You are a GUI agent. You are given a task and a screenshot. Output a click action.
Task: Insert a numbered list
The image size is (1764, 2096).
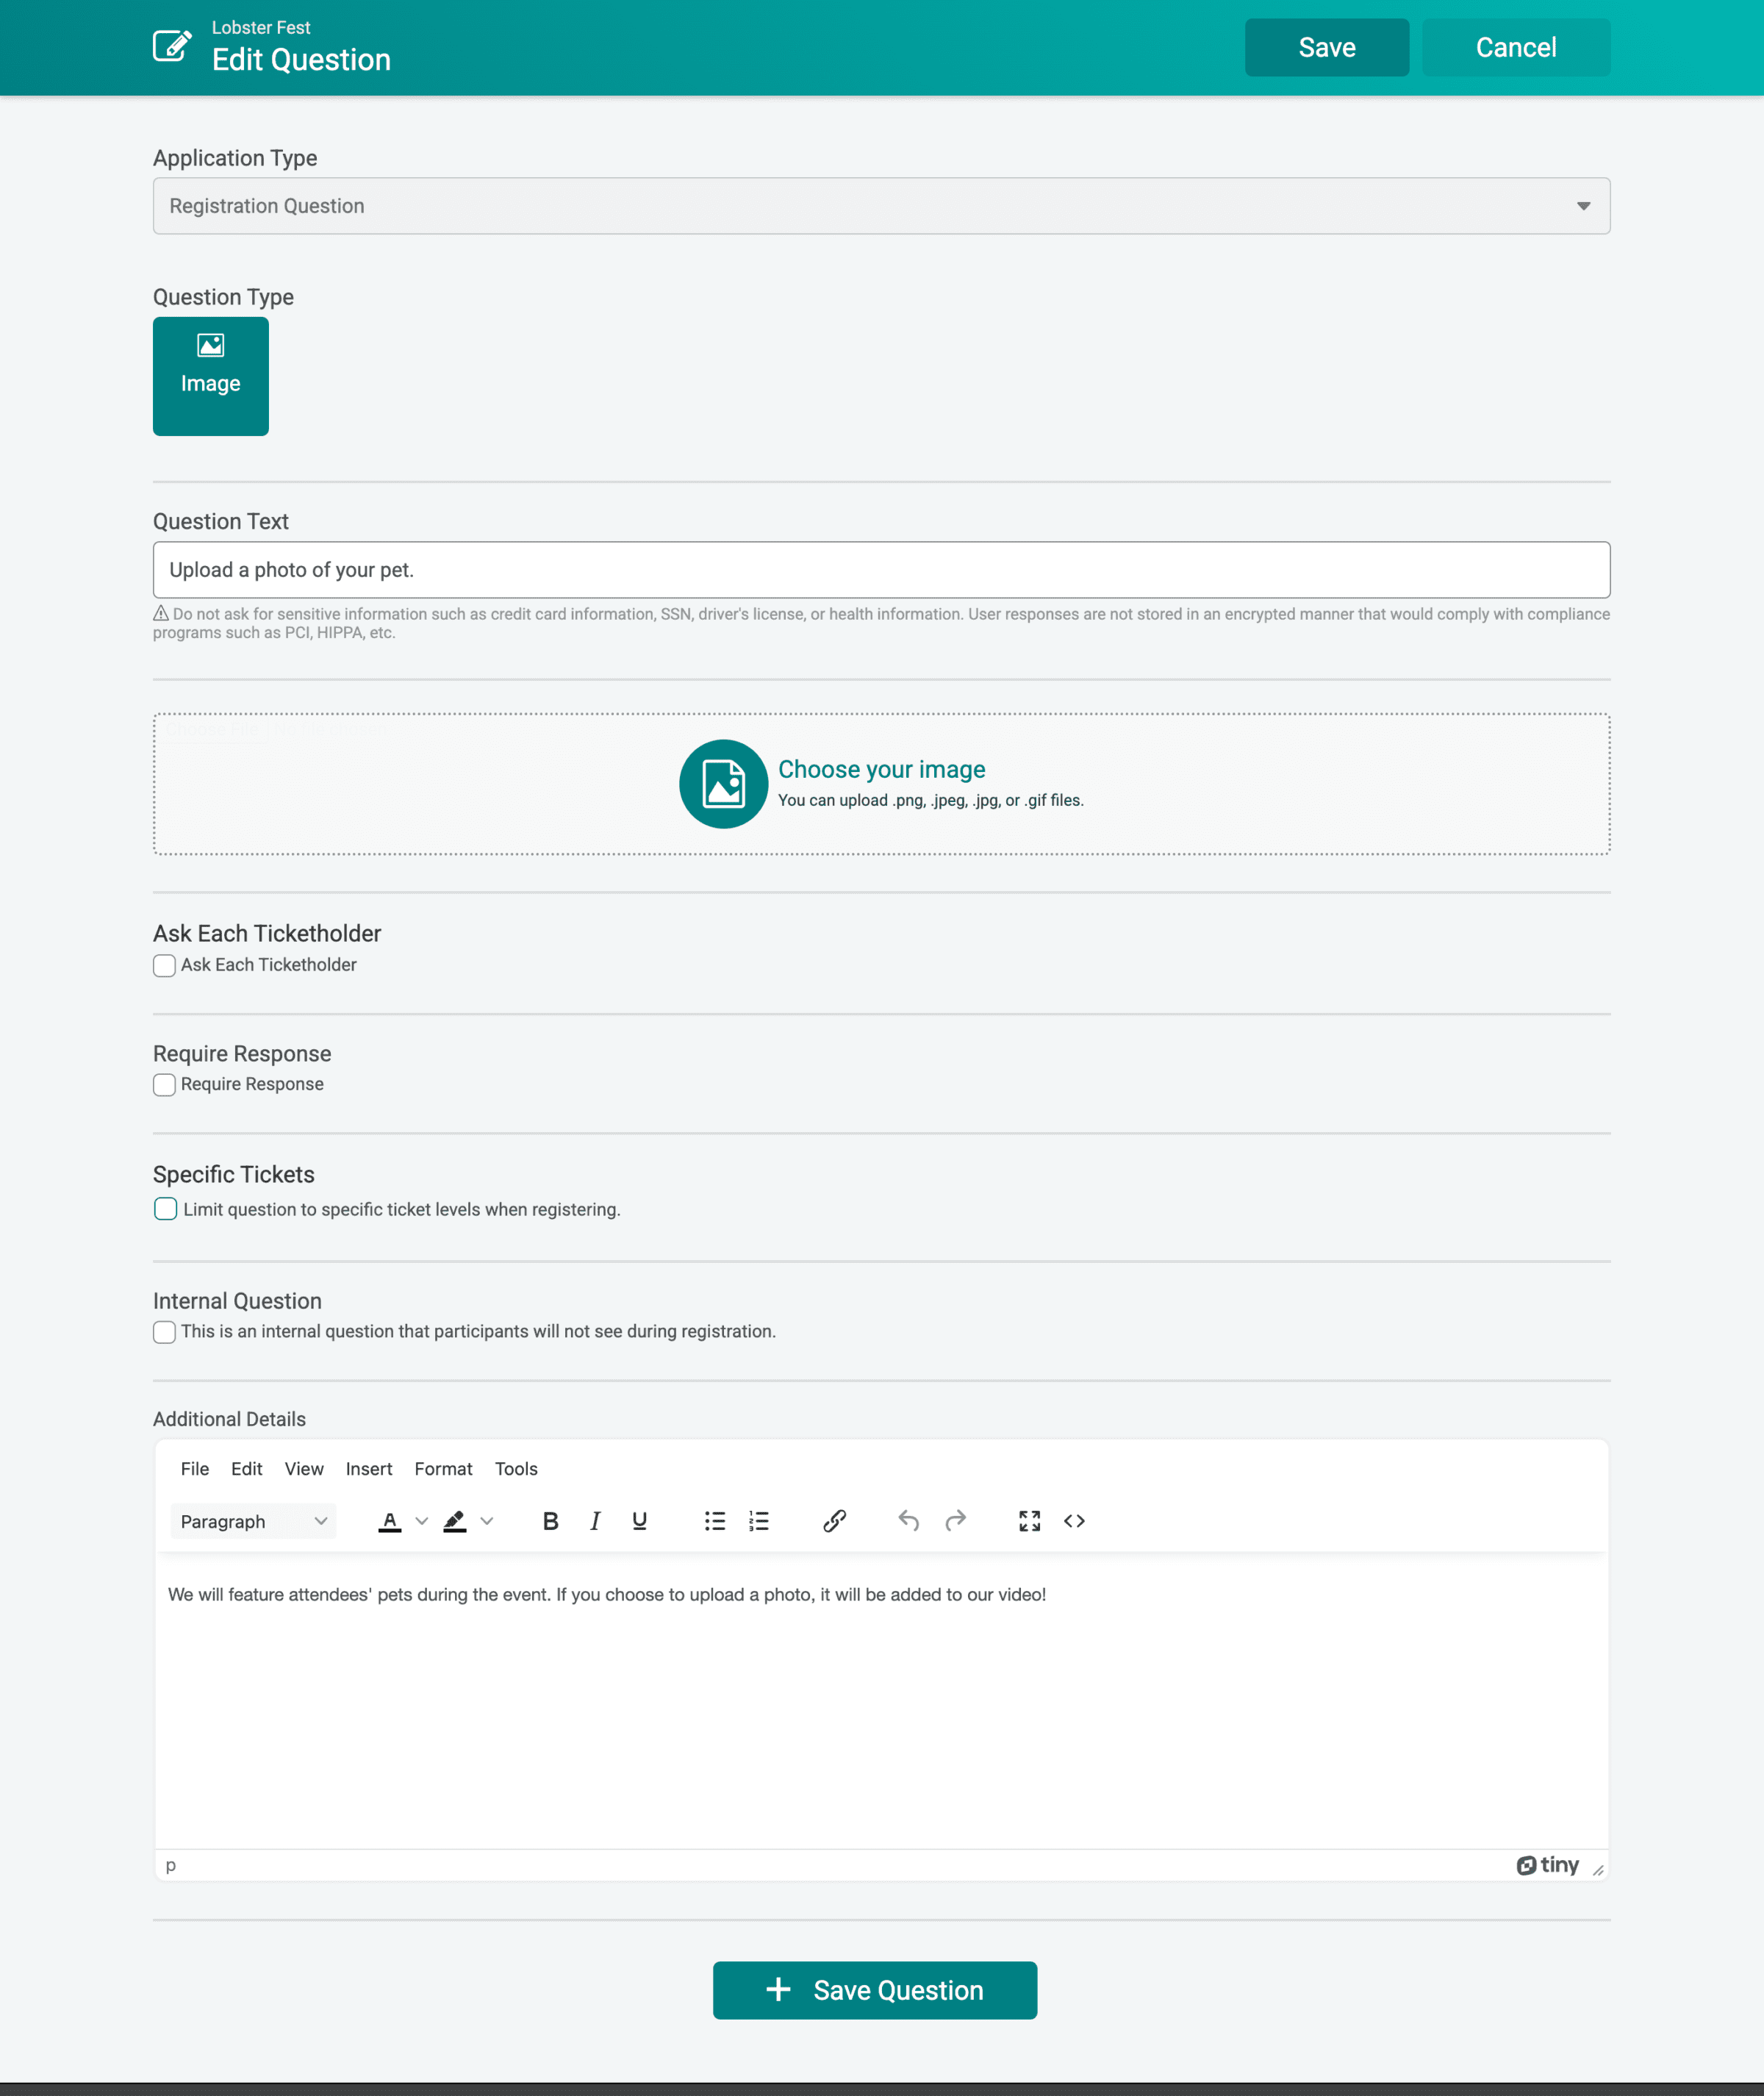pyautogui.click(x=759, y=1521)
